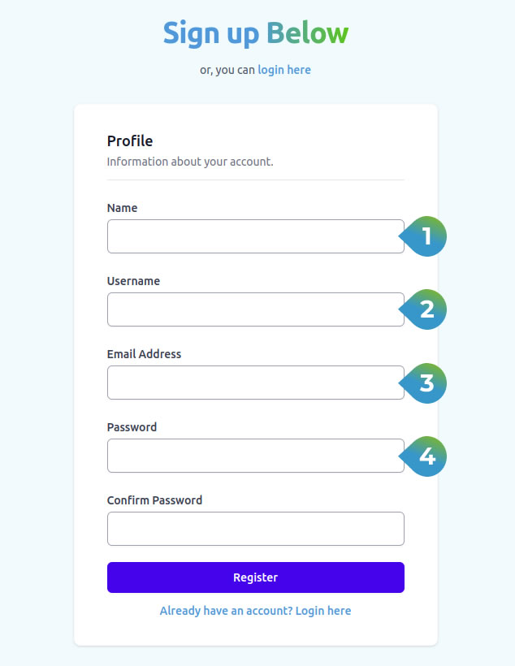Click the numbered marker 4 badge
Screen dimensions: 515x666
(426, 456)
